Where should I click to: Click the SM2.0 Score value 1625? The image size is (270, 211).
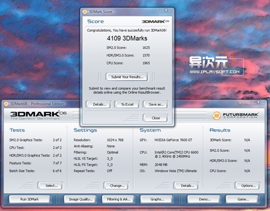click(146, 48)
